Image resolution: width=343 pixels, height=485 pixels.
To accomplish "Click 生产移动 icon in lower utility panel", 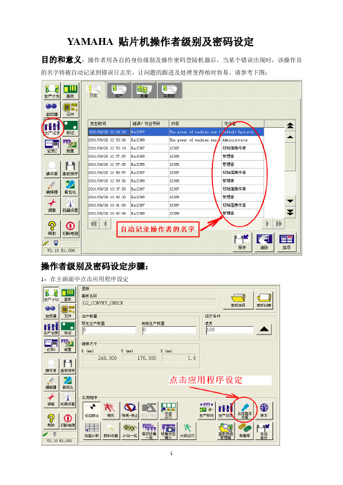I will [207, 410].
